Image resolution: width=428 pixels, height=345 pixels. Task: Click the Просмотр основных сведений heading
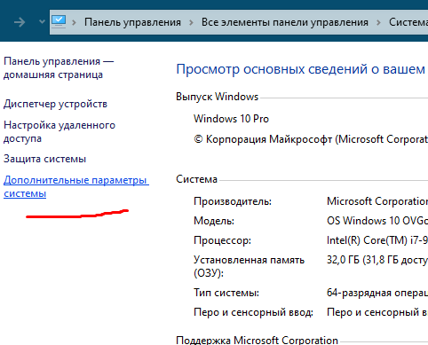(302, 69)
